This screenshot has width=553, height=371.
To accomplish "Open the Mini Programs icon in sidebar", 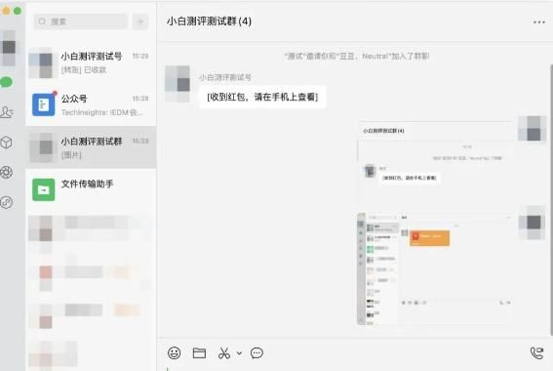I will (7, 202).
